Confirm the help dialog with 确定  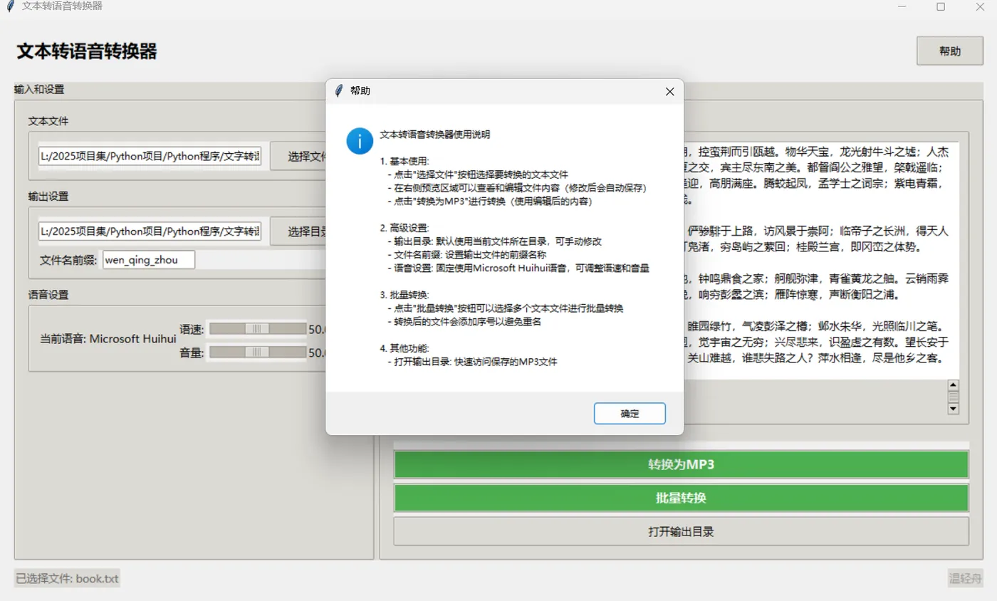click(629, 413)
